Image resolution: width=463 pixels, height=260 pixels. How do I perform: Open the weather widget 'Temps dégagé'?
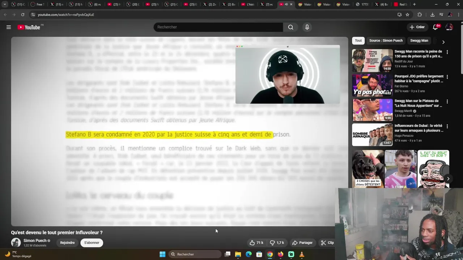point(18,254)
